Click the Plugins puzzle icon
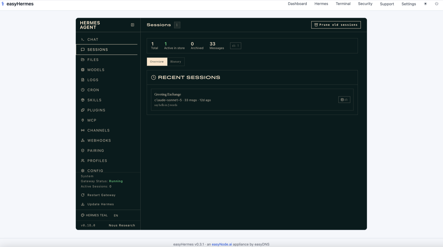This screenshot has height=247, width=443. [83, 110]
